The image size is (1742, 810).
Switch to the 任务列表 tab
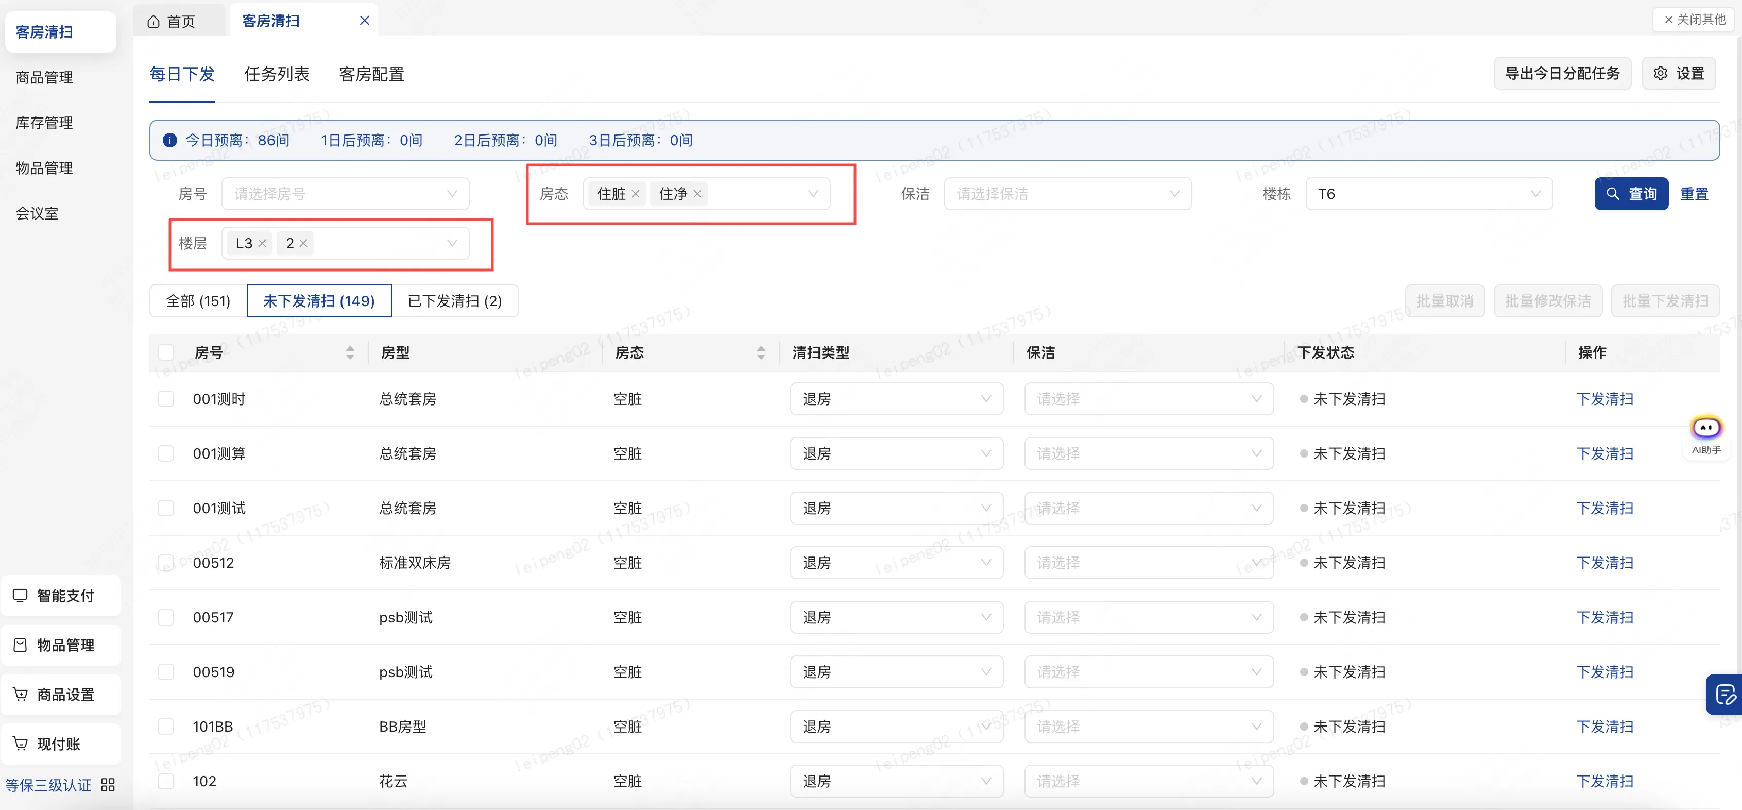(x=277, y=74)
